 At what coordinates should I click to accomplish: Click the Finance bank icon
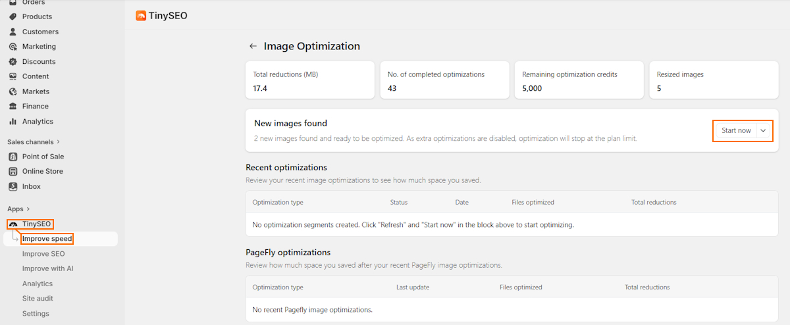(13, 107)
